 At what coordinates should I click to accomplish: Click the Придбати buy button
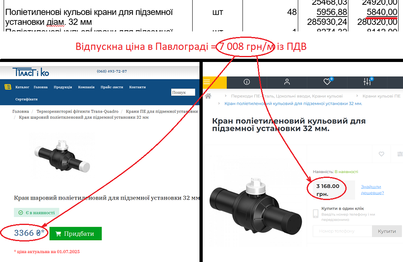[x=76, y=233]
